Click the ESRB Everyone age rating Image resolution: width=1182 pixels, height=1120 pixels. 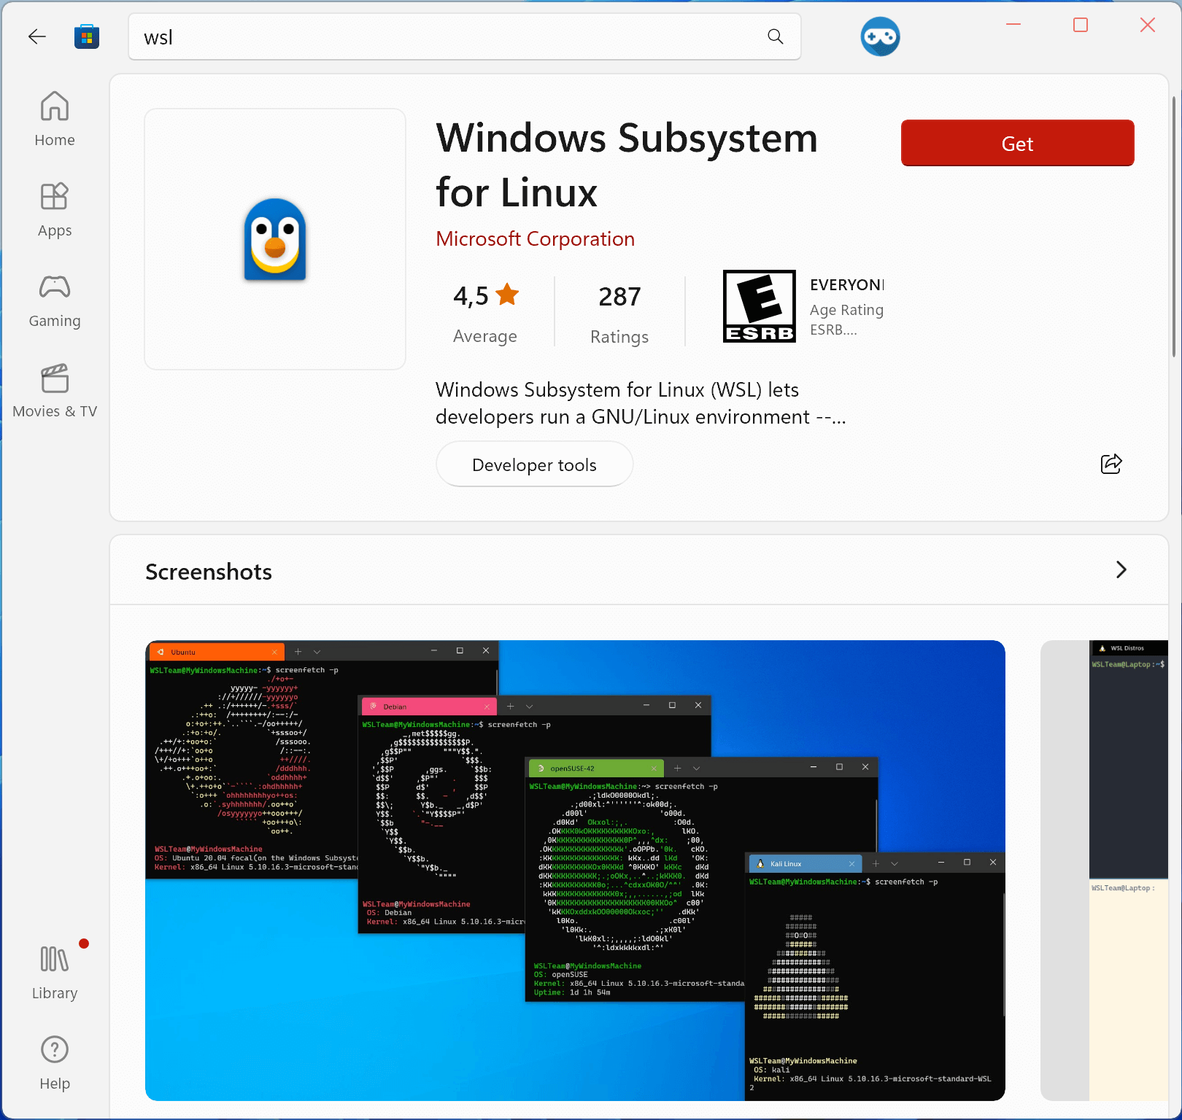click(x=759, y=306)
